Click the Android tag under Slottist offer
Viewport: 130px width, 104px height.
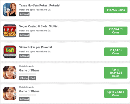[x=24, y=35]
